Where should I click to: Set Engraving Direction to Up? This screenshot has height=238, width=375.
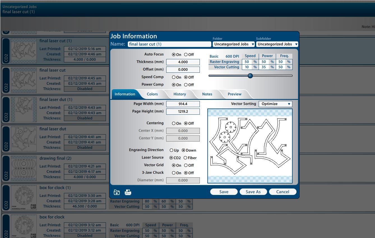[171, 150]
